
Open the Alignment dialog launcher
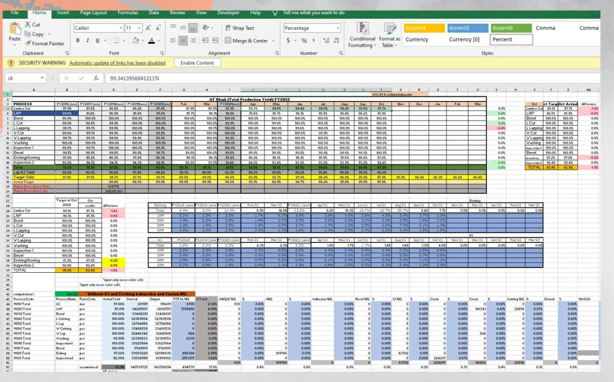click(x=277, y=53)
